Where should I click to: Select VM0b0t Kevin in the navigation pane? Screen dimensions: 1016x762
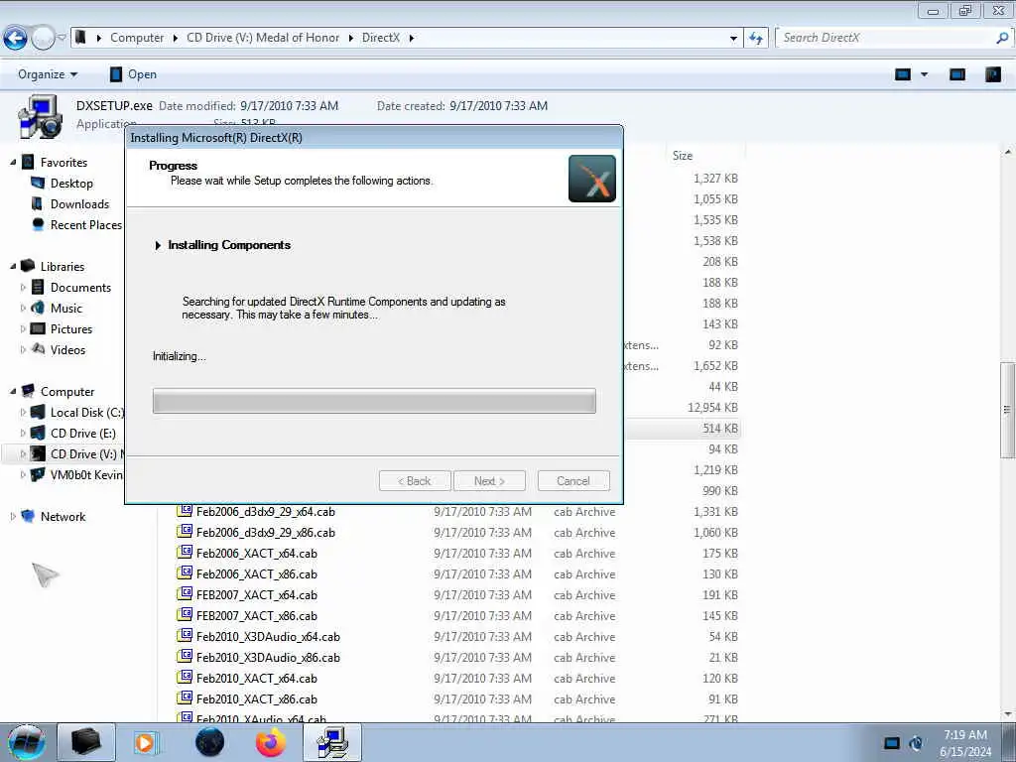tap(86, 475)
